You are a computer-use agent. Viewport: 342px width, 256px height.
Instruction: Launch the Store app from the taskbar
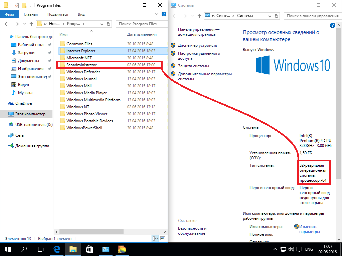pyautogui.click(x=89, y=249)
